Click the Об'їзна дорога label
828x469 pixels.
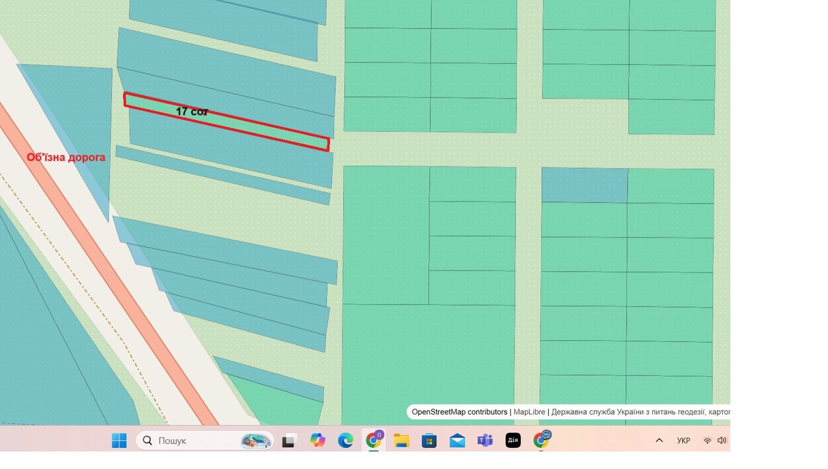(x=66, y=157)
